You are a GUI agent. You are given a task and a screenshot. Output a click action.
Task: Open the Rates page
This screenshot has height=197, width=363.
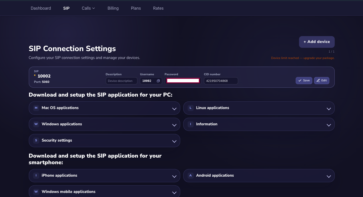click(x=158, y=8)
